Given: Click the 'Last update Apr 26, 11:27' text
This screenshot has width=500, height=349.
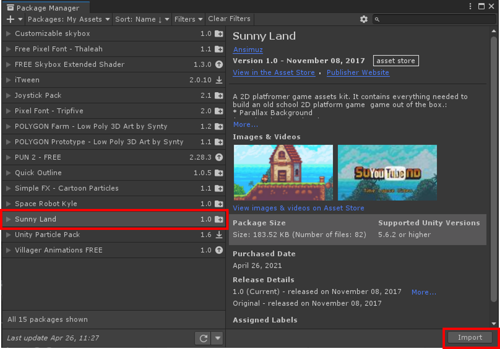Looking at the screenshot, I should click(53, 338).
